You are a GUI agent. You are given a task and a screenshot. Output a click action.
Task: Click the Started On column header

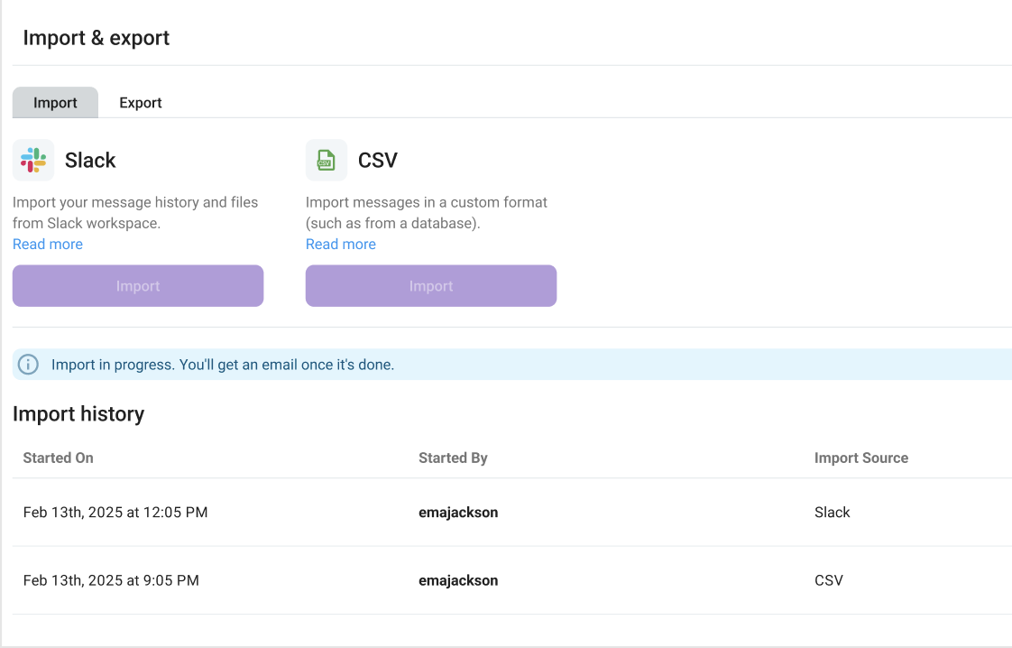tap(58, 458)
